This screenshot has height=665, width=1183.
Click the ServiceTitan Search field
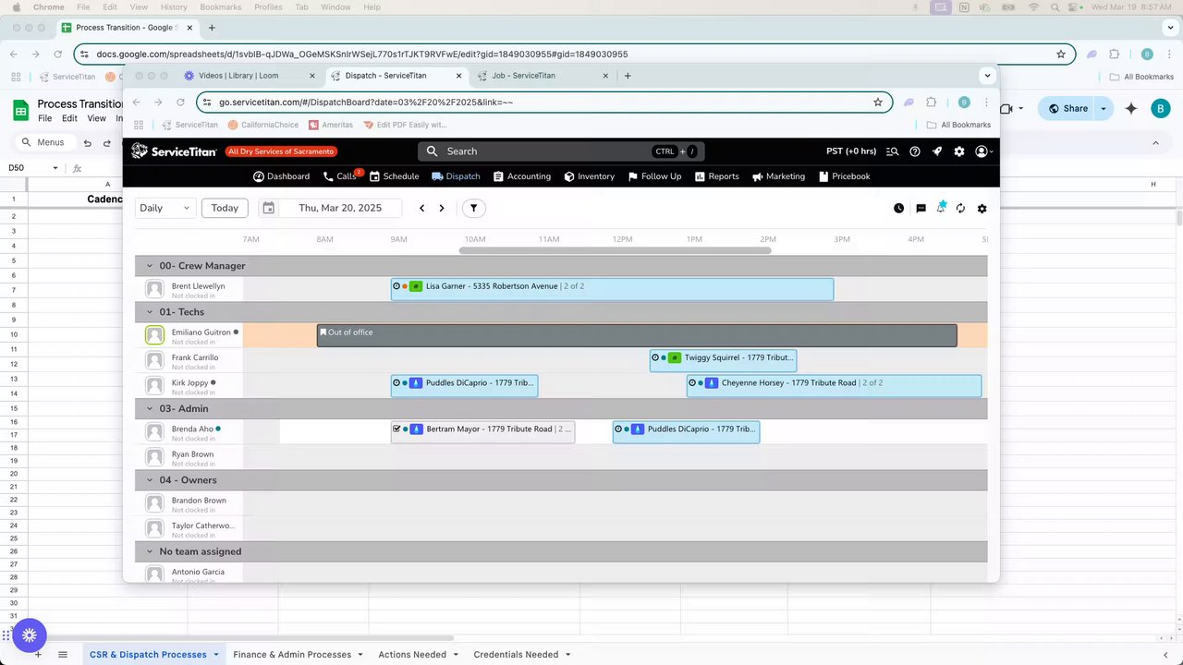tap(561, 151)
